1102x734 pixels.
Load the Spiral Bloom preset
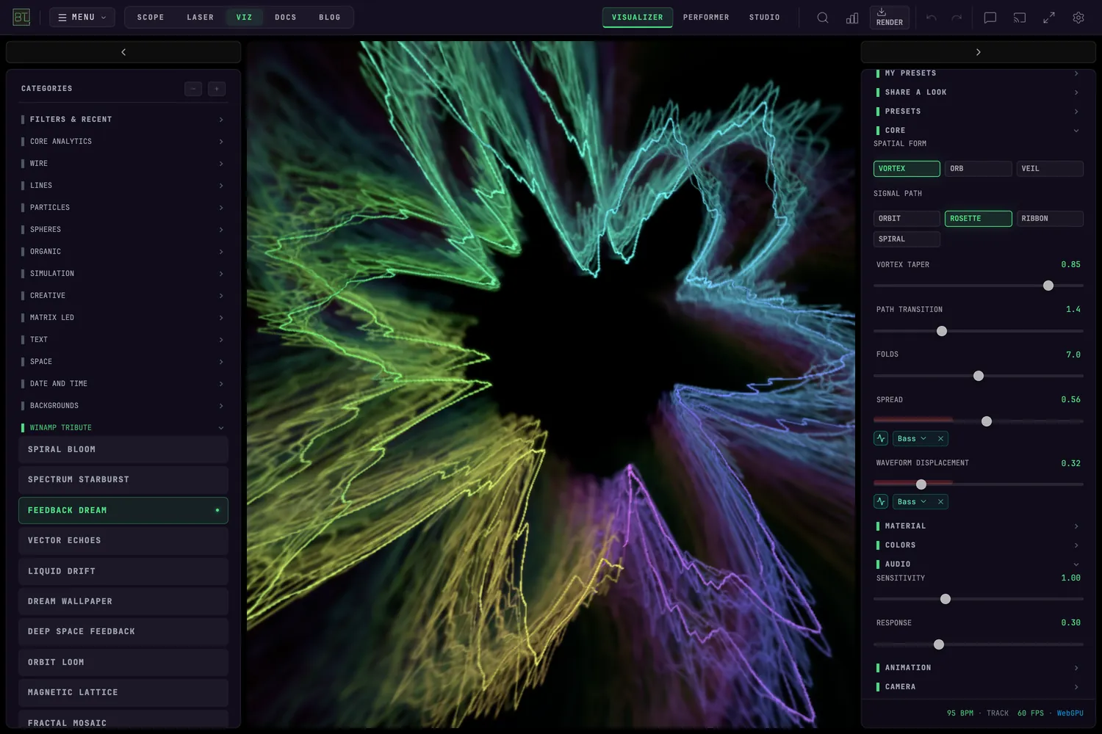123,450
